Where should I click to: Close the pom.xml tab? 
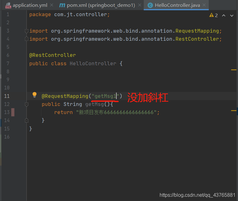click(140, 5)
